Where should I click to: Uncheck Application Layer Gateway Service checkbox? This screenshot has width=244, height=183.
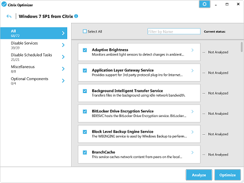85,71
